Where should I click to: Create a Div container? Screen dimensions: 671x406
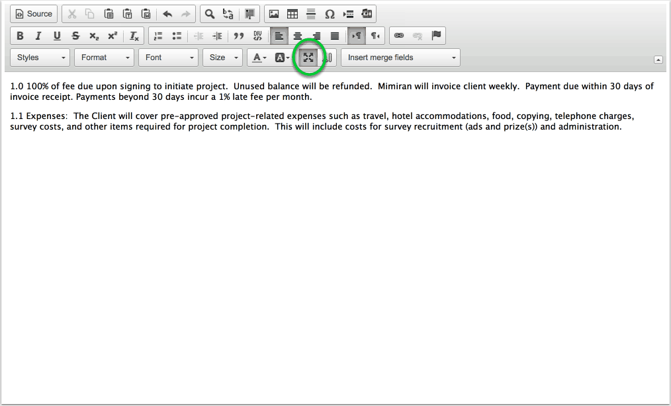[x=257, y=36]
